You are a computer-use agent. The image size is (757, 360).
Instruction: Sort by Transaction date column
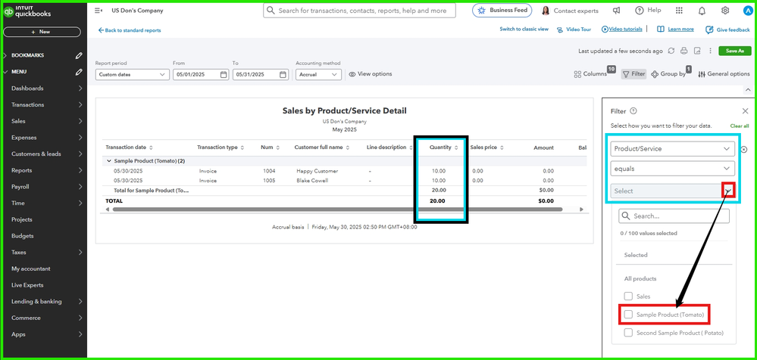[x=151, y=147]
